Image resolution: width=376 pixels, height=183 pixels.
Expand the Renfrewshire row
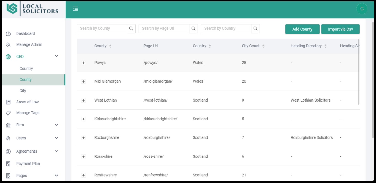tap(83, 175)
